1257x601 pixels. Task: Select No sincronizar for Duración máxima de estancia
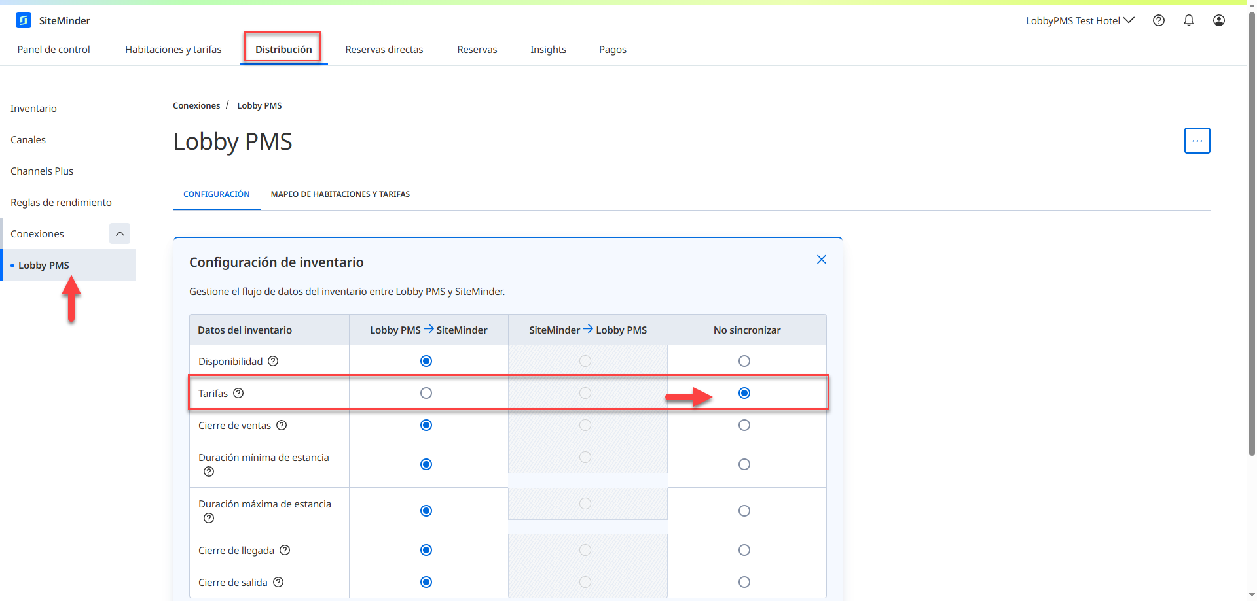click(x=744, y=511)
